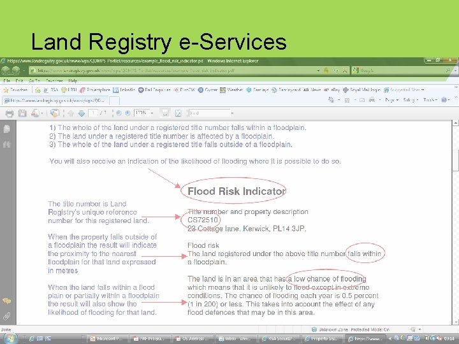This screenshot has height=344, width=459.
Task: Open the Page command dropdown
Action: pos(391,100)
